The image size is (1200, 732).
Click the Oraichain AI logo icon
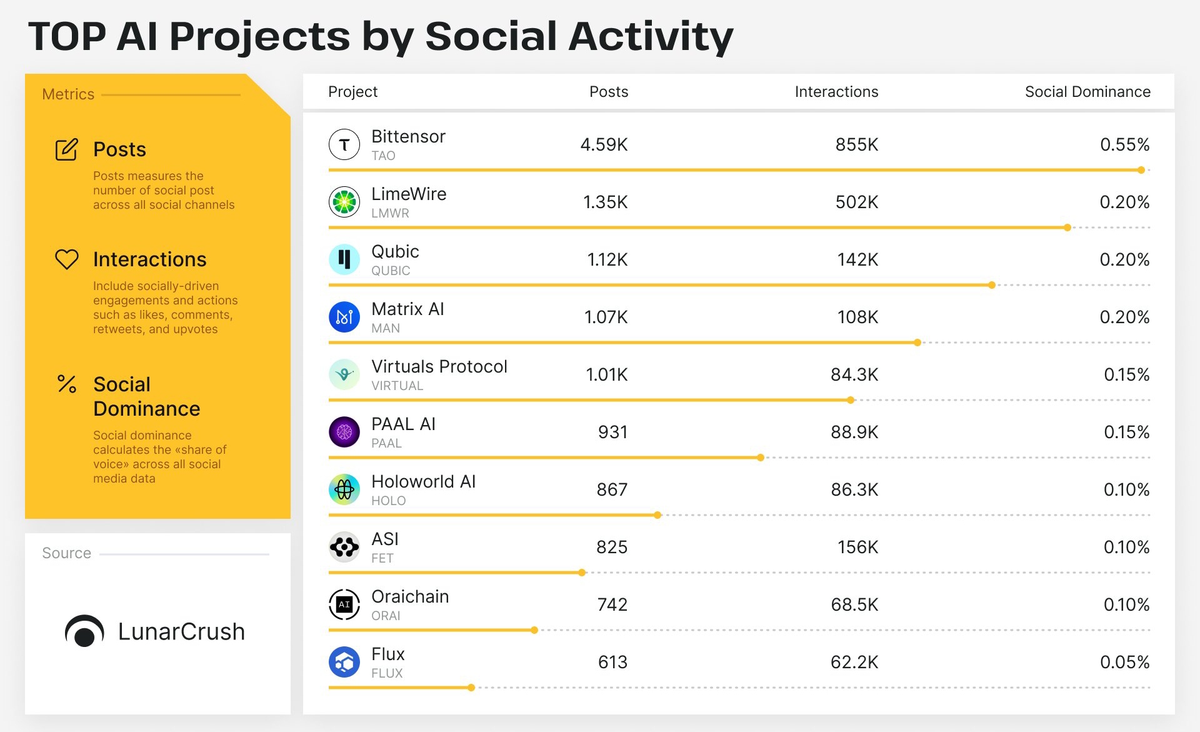coord(344,604)
